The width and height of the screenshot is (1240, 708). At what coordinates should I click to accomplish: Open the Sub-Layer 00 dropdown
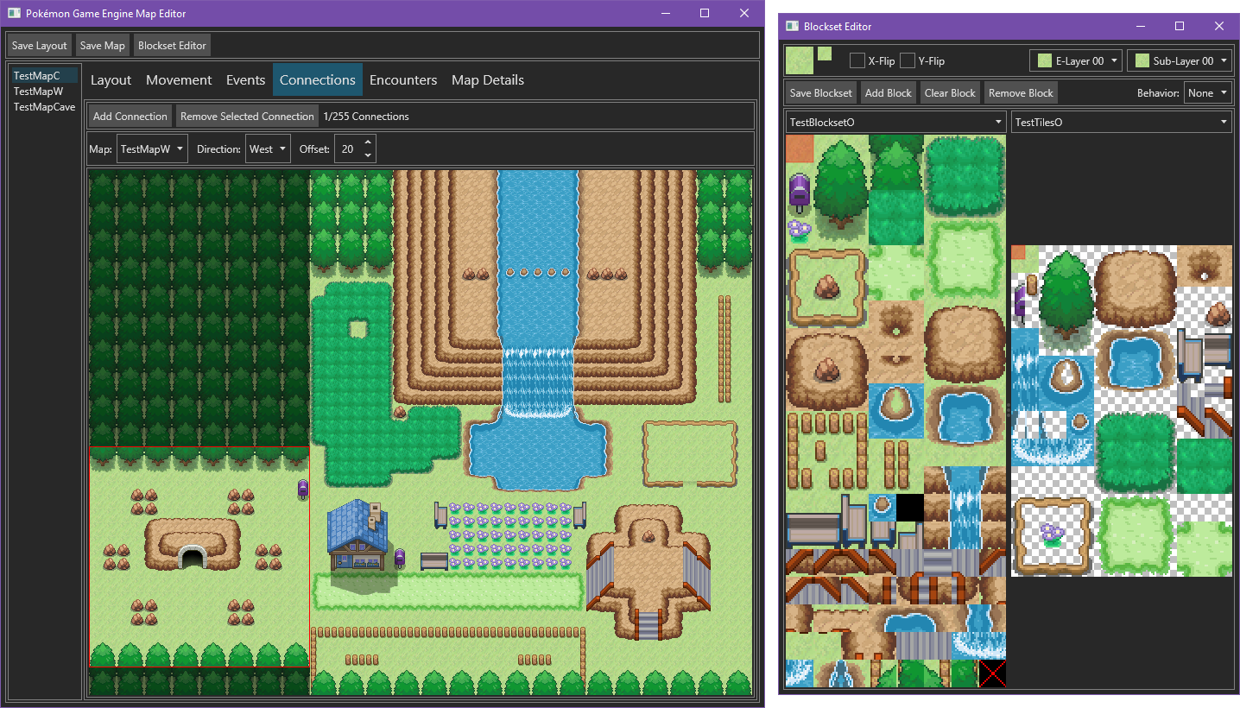[x=1180, y=60]
